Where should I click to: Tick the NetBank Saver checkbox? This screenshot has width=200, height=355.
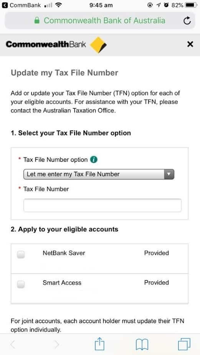(21, 255)
